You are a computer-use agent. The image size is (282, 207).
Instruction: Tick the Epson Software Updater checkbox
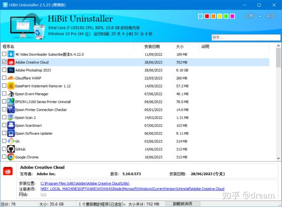click(4, 133)
